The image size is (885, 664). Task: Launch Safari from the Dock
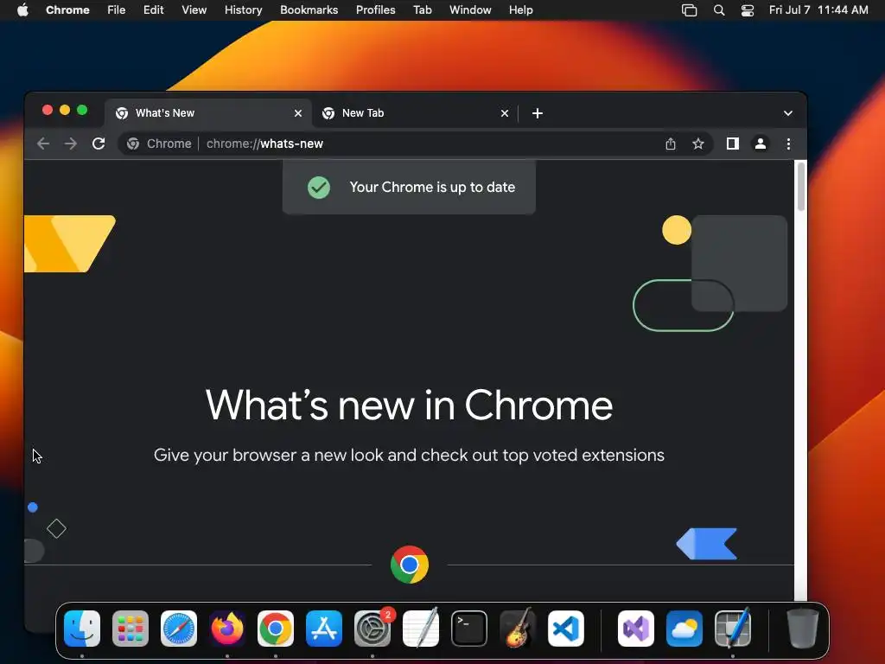(x=179, y=629)
